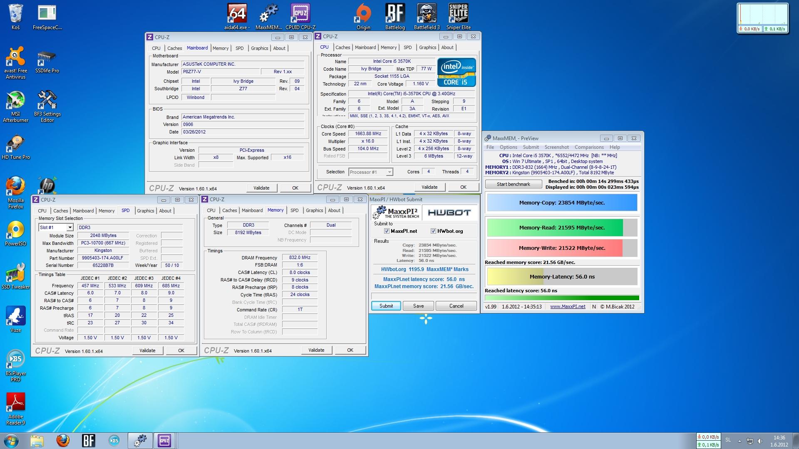Open the MaxxMEM Screenshot menu
Image resolution: width=799 pixels, height=449 pixels.
click(x=556, y=147)
